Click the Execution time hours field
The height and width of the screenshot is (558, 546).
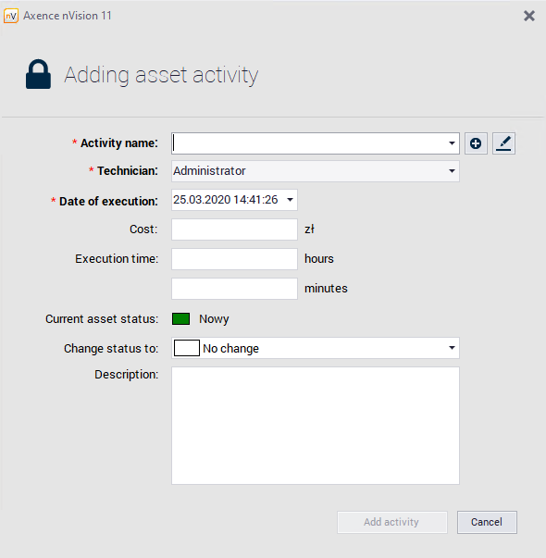coord(234,259)
